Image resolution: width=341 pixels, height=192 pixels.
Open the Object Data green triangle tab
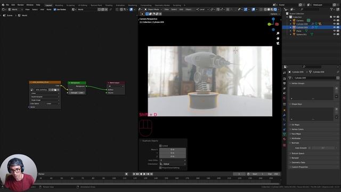(285, 134)
